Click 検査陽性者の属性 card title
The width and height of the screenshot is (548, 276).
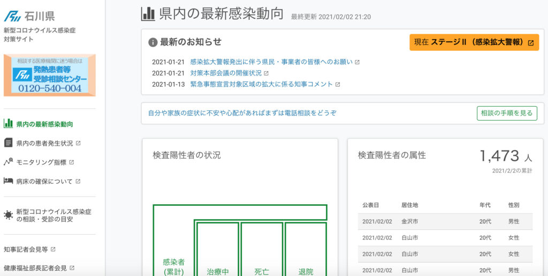coord(392,155)
